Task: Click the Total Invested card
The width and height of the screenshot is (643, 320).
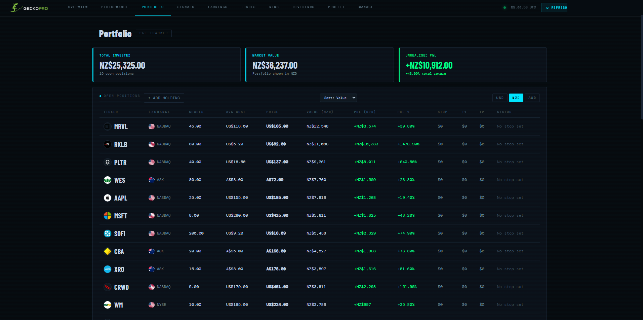Action: 167,65
